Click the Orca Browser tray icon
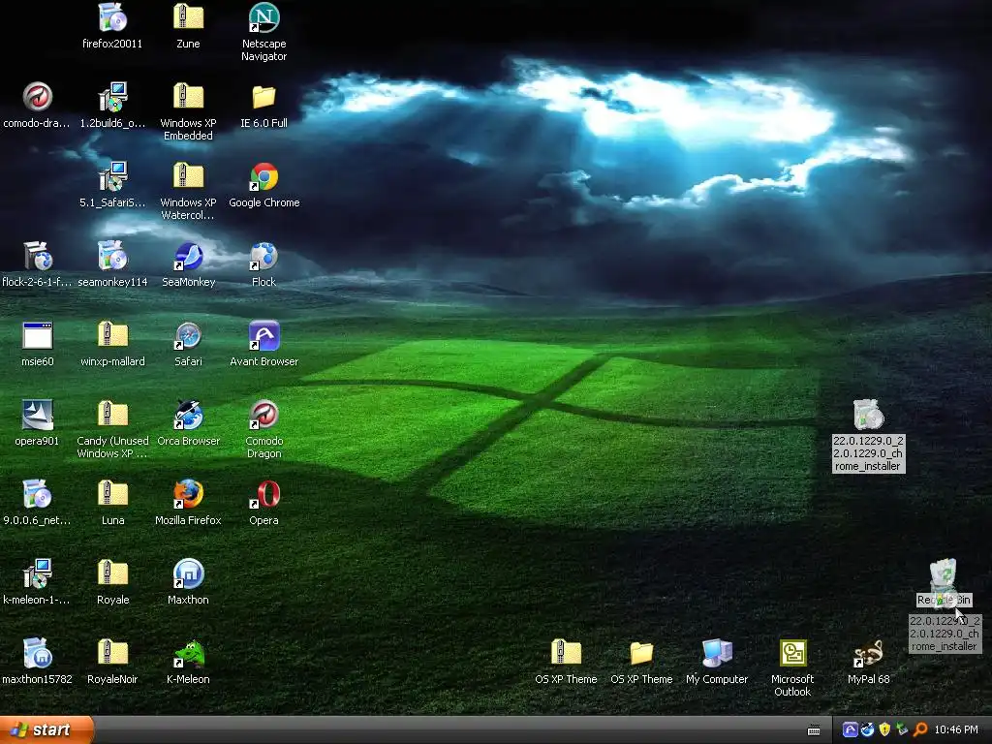Viewport: 992px width, 744px height. (x=867, y=730)
